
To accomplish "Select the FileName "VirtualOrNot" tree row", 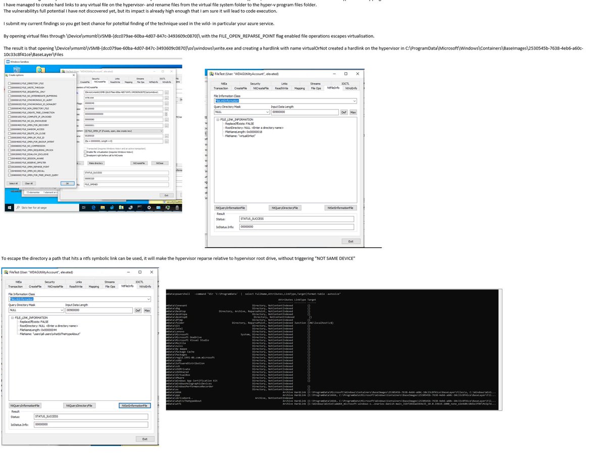I will pos(240,136).
